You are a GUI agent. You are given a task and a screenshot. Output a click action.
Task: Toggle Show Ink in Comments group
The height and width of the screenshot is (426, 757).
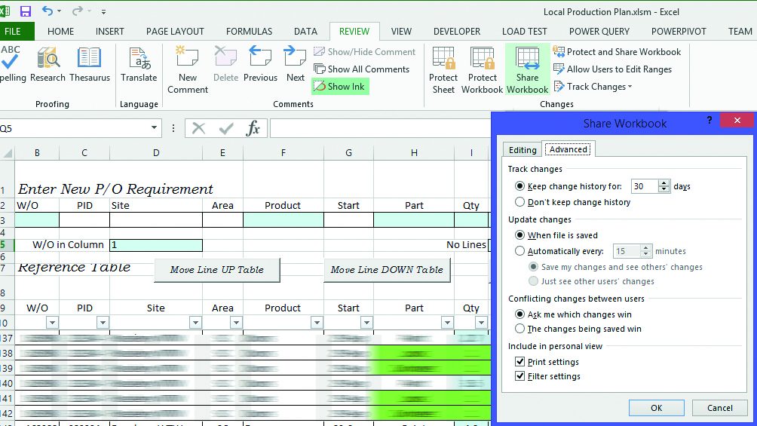(x=340, y=87)
